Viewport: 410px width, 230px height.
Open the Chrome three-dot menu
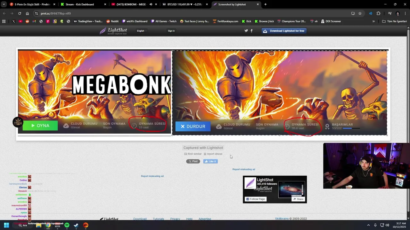406,13
